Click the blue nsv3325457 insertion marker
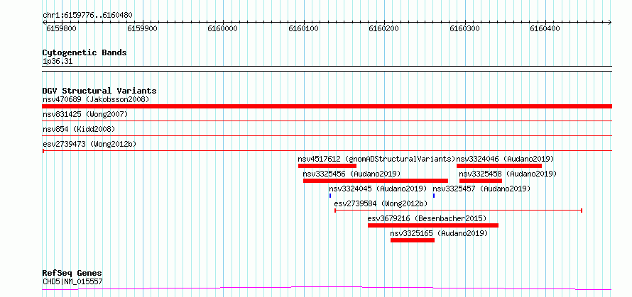 click(x=434, y=196)
